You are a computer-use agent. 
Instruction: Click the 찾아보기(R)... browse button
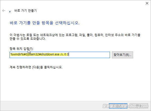(x=122, y=55)
